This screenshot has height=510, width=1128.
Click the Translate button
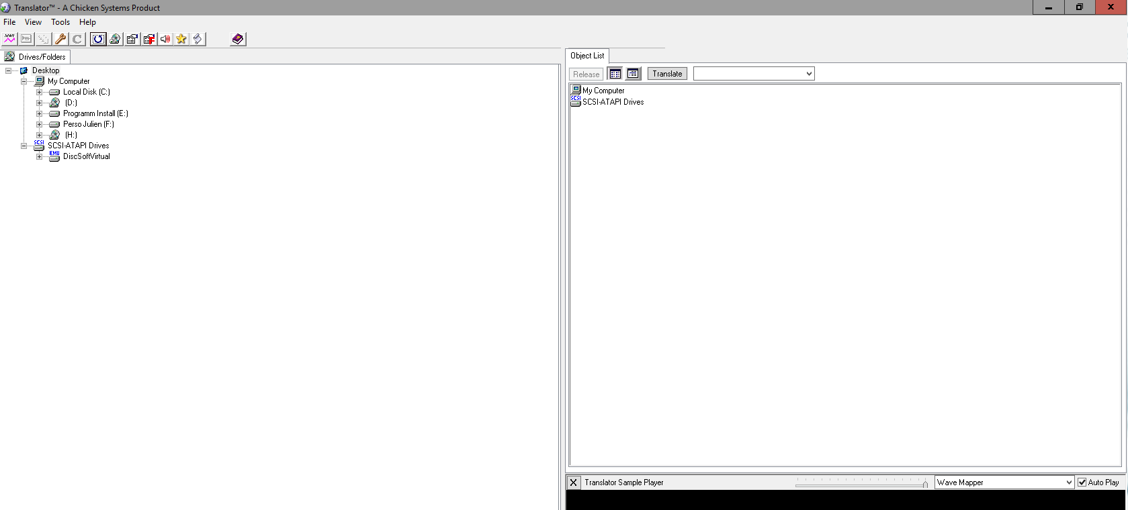point(667,74)
